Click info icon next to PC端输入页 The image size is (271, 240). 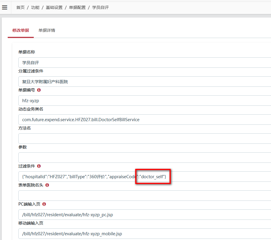(x=44, y=204)
